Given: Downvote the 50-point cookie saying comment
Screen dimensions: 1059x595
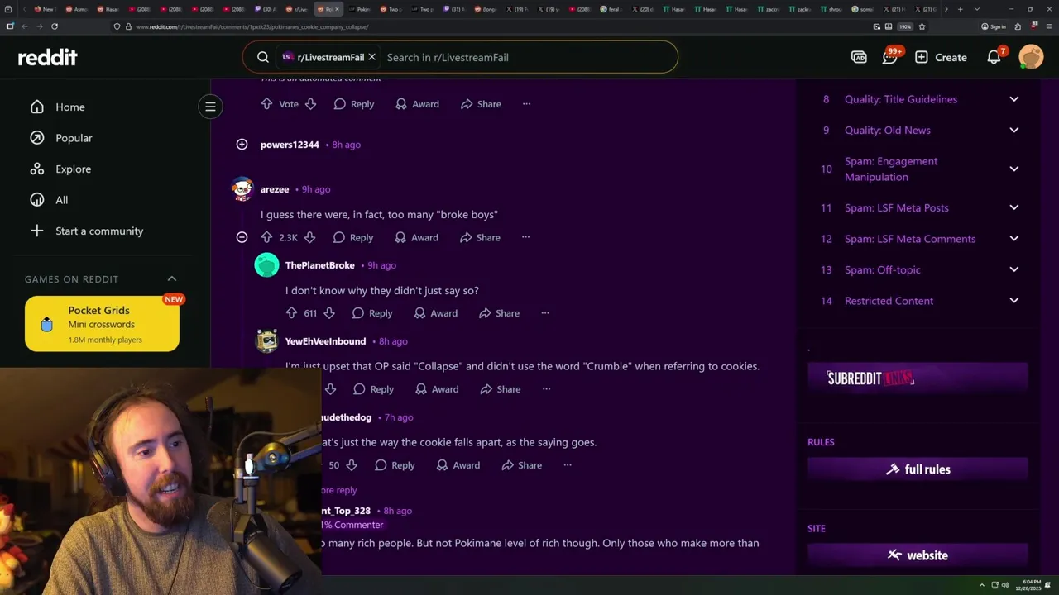Looking at the screenshot, I should [x=352, y=465].
